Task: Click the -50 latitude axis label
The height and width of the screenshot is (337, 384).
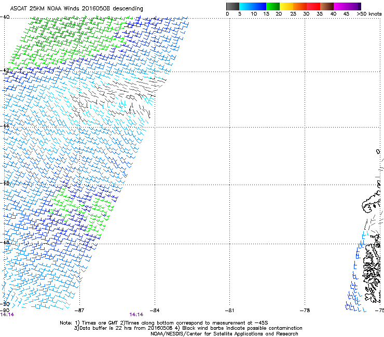Action: pyautogui.click(x=5, y=304)
